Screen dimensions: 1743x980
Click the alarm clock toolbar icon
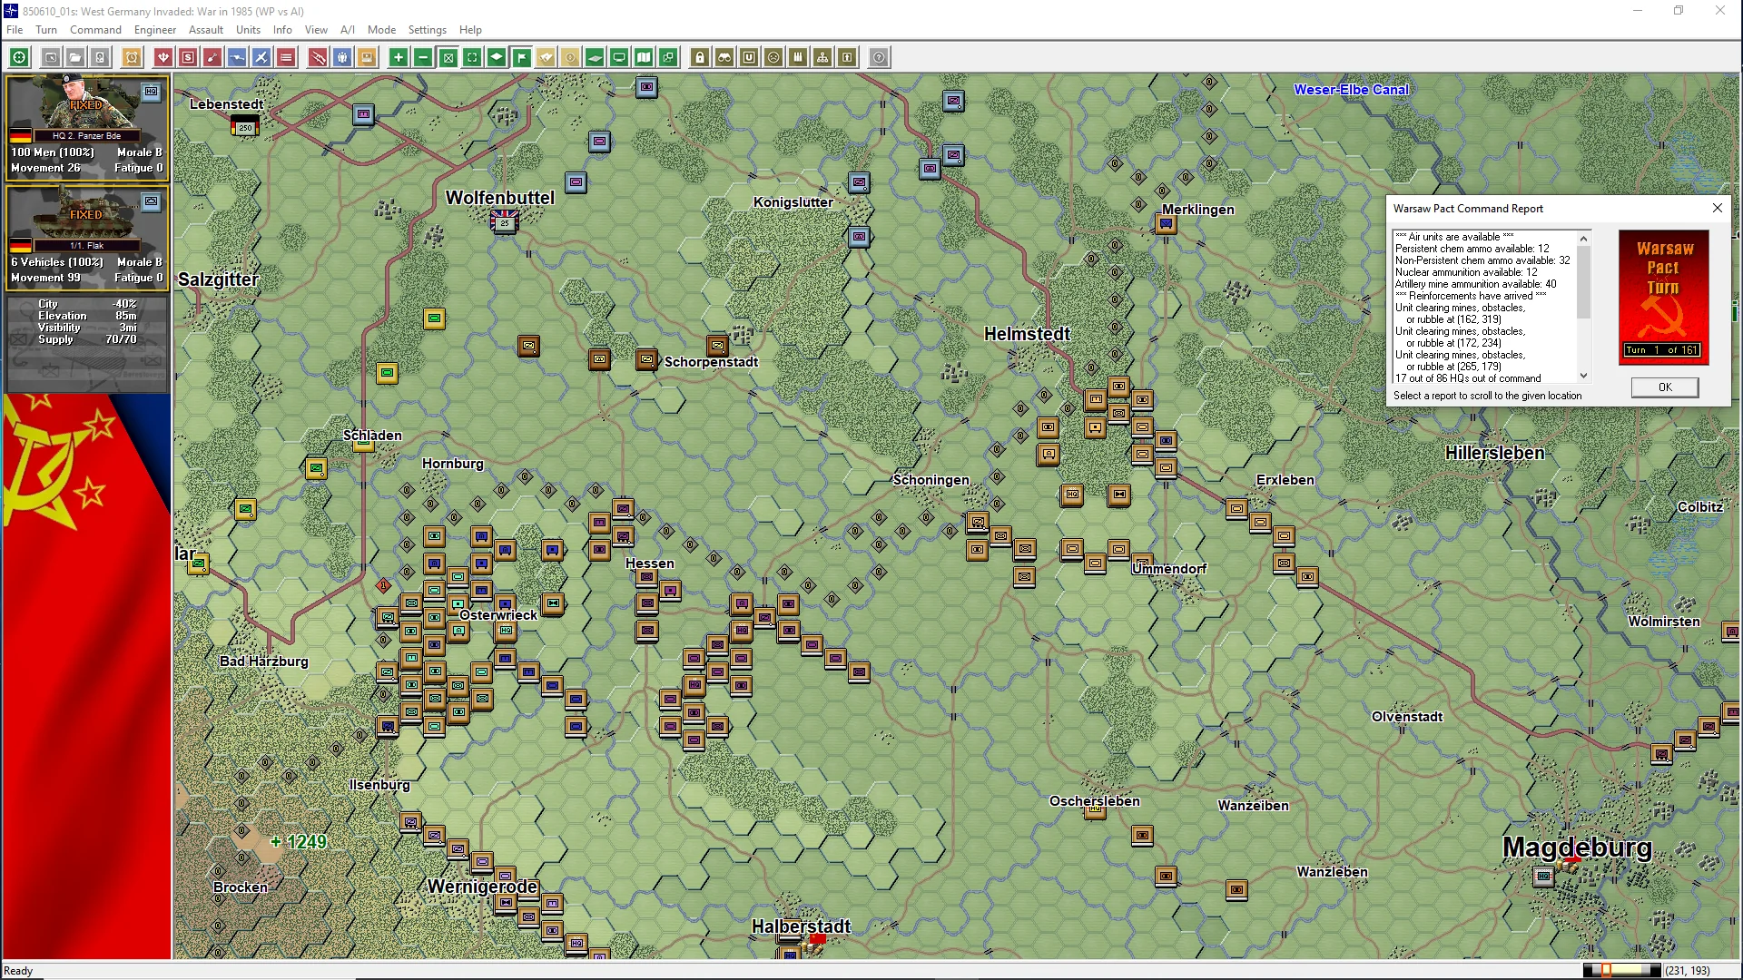(132, 57)
